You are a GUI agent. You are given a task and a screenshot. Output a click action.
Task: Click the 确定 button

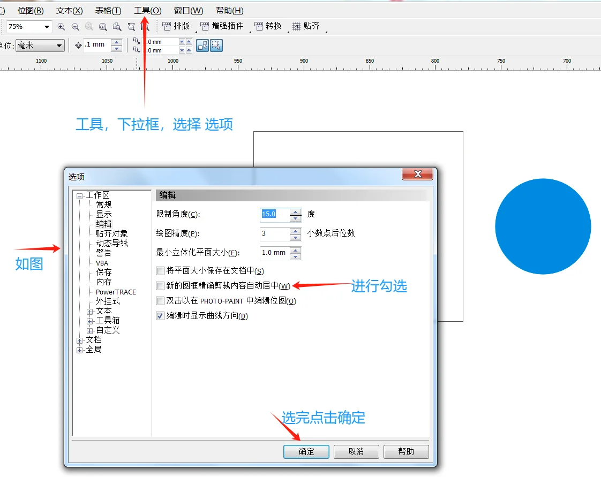coord(306,451)
